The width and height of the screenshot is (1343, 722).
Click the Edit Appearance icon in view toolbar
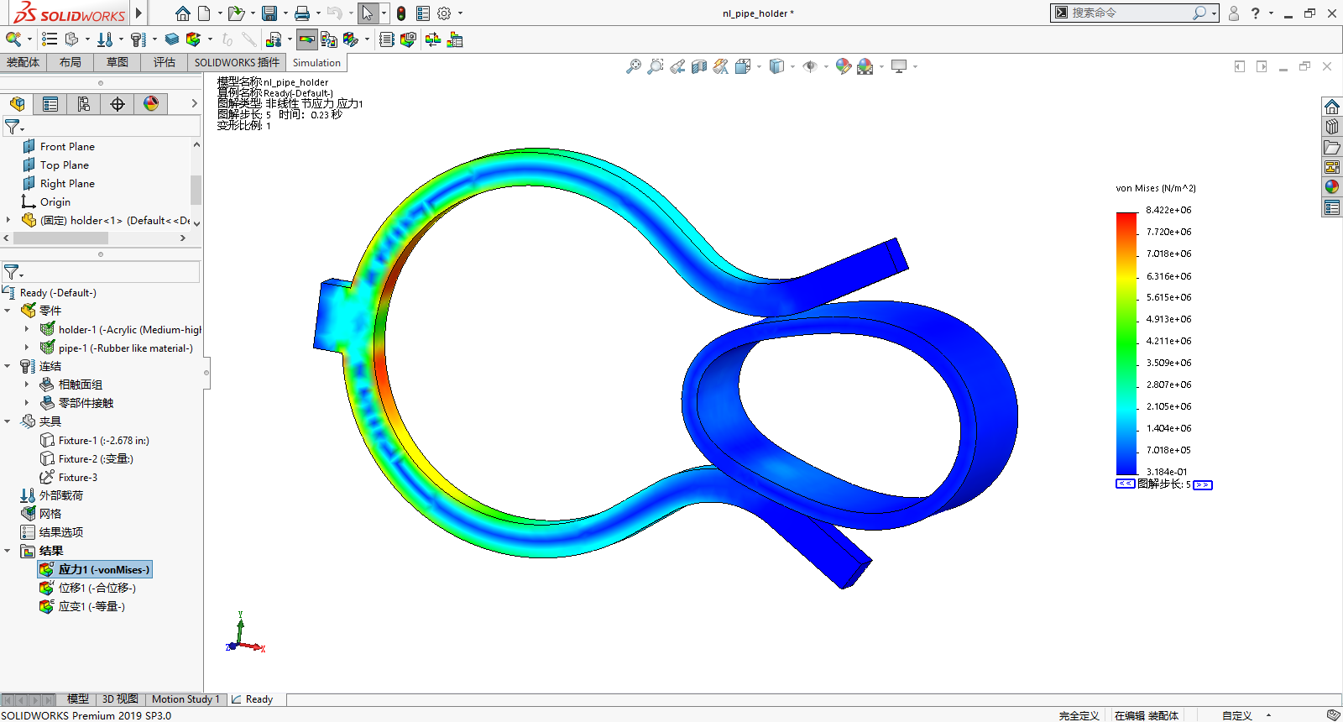coord(843,66)
